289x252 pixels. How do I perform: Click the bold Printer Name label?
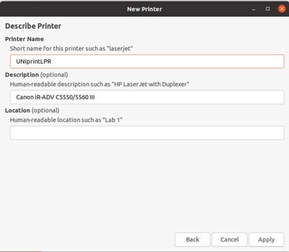click(25, 39)
